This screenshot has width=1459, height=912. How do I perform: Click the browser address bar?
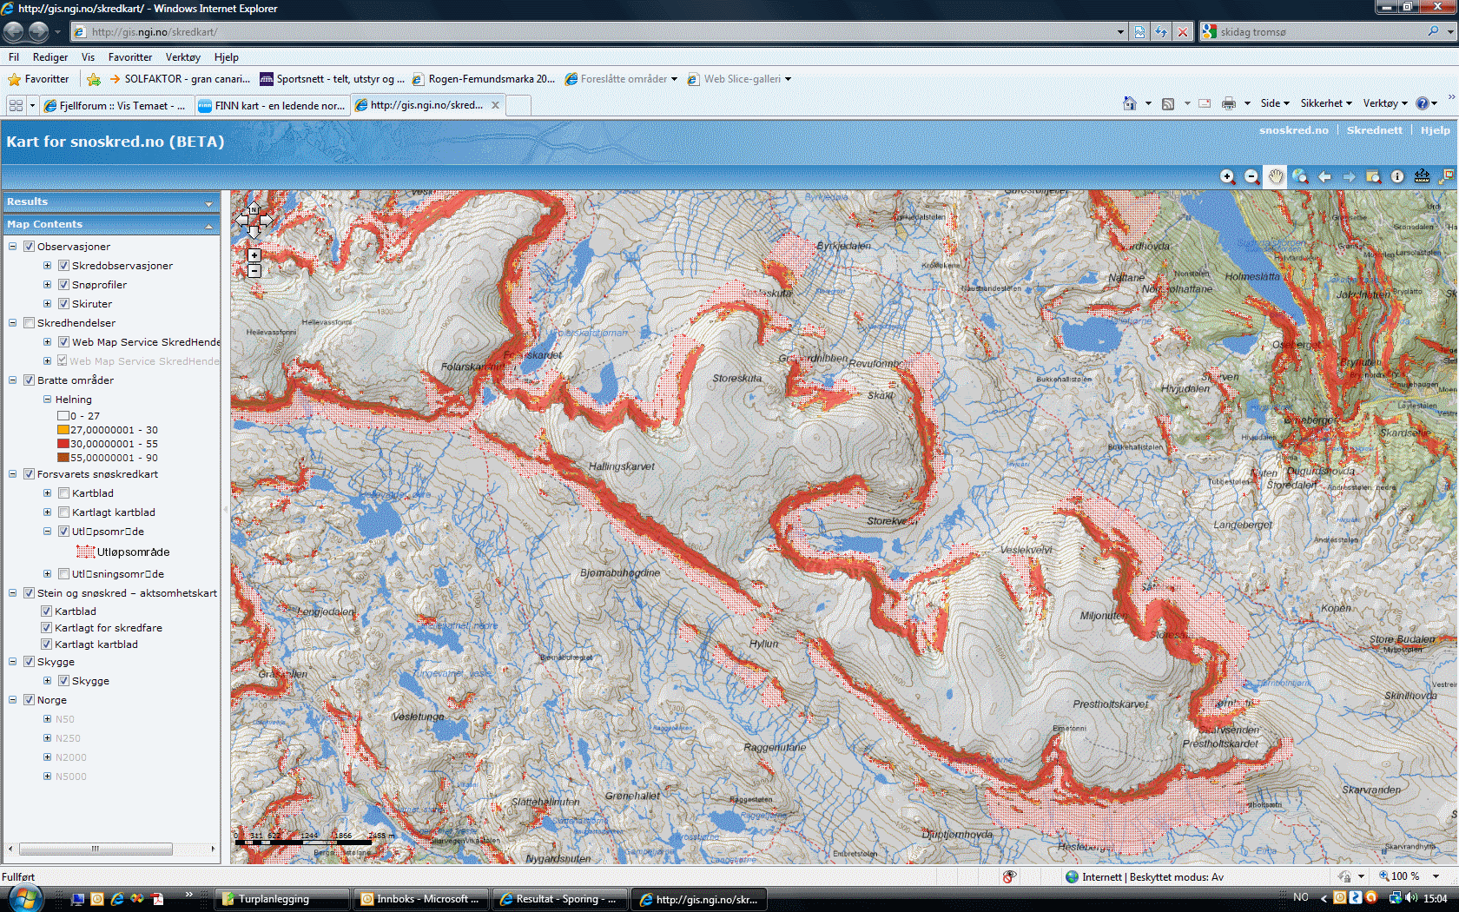pos(599,32)
